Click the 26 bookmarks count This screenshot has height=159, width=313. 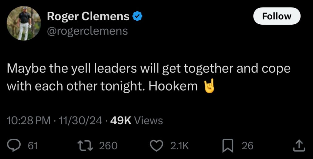[x=248, y=146]
